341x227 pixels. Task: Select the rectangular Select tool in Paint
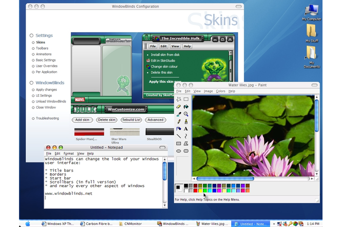point(186,99)
